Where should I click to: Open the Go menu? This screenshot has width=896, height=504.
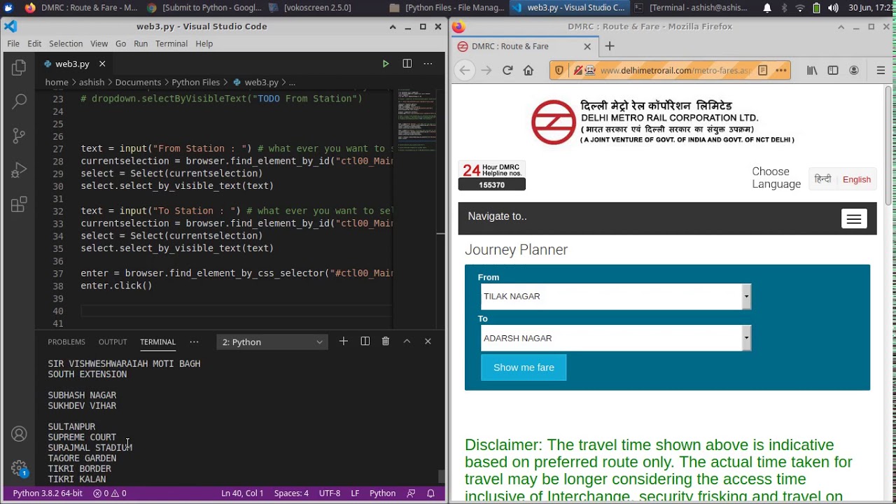click(120, 43)
